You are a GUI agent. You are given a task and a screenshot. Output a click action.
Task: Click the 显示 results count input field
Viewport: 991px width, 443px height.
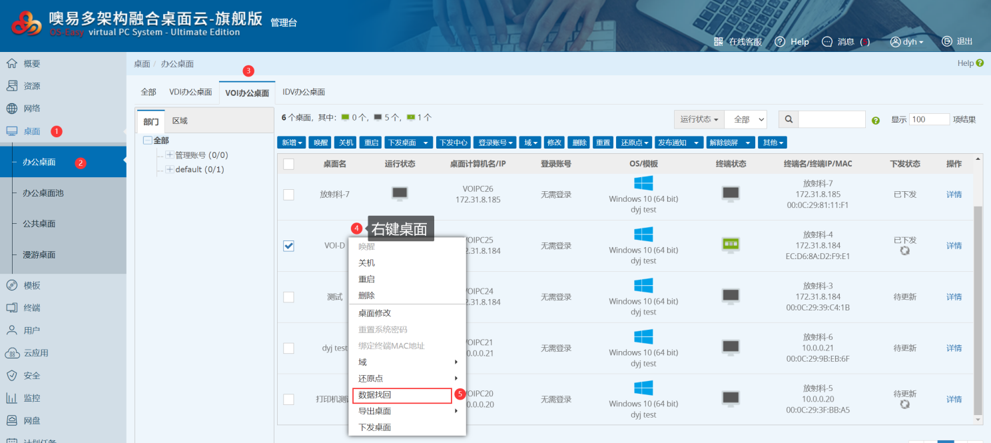pos(929,119)
